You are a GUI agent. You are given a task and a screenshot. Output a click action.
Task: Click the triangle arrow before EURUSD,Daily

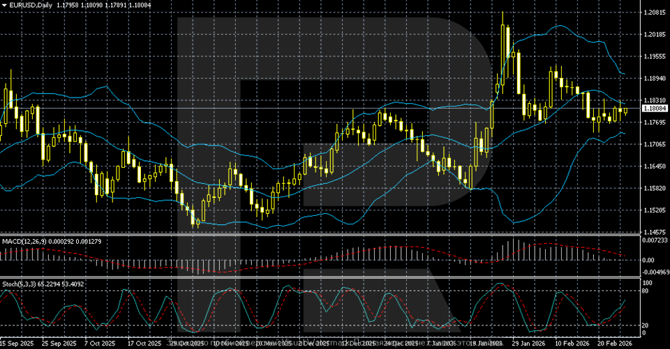point(4,6)
